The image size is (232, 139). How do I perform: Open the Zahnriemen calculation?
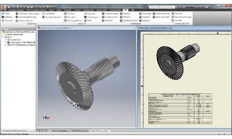pos(49,14)
